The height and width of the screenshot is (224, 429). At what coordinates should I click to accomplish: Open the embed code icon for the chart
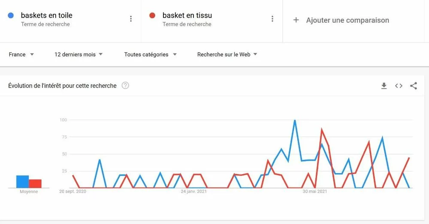(x=399, y=86)
